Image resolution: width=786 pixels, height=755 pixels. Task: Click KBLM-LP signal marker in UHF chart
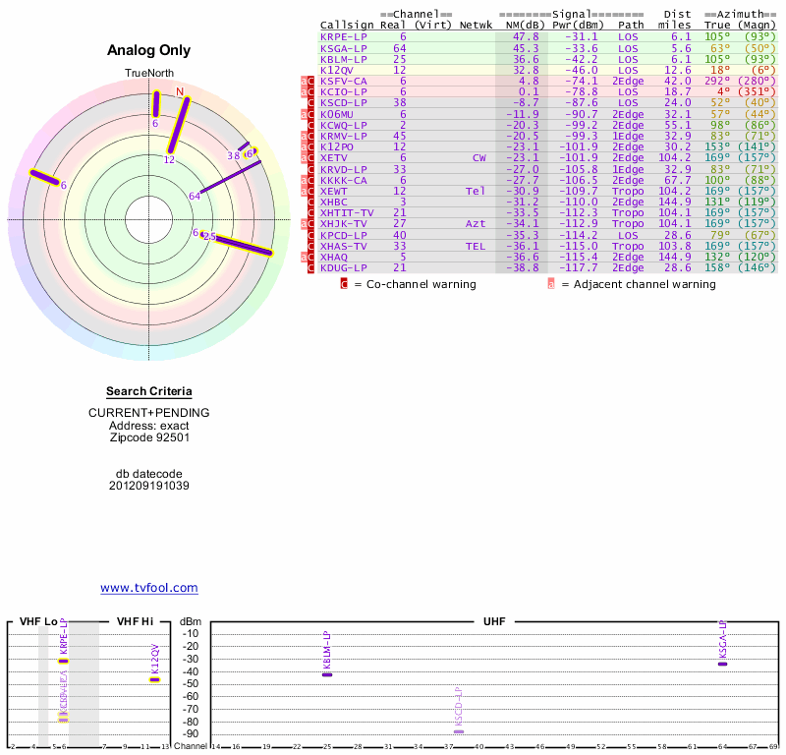(327, 674)
